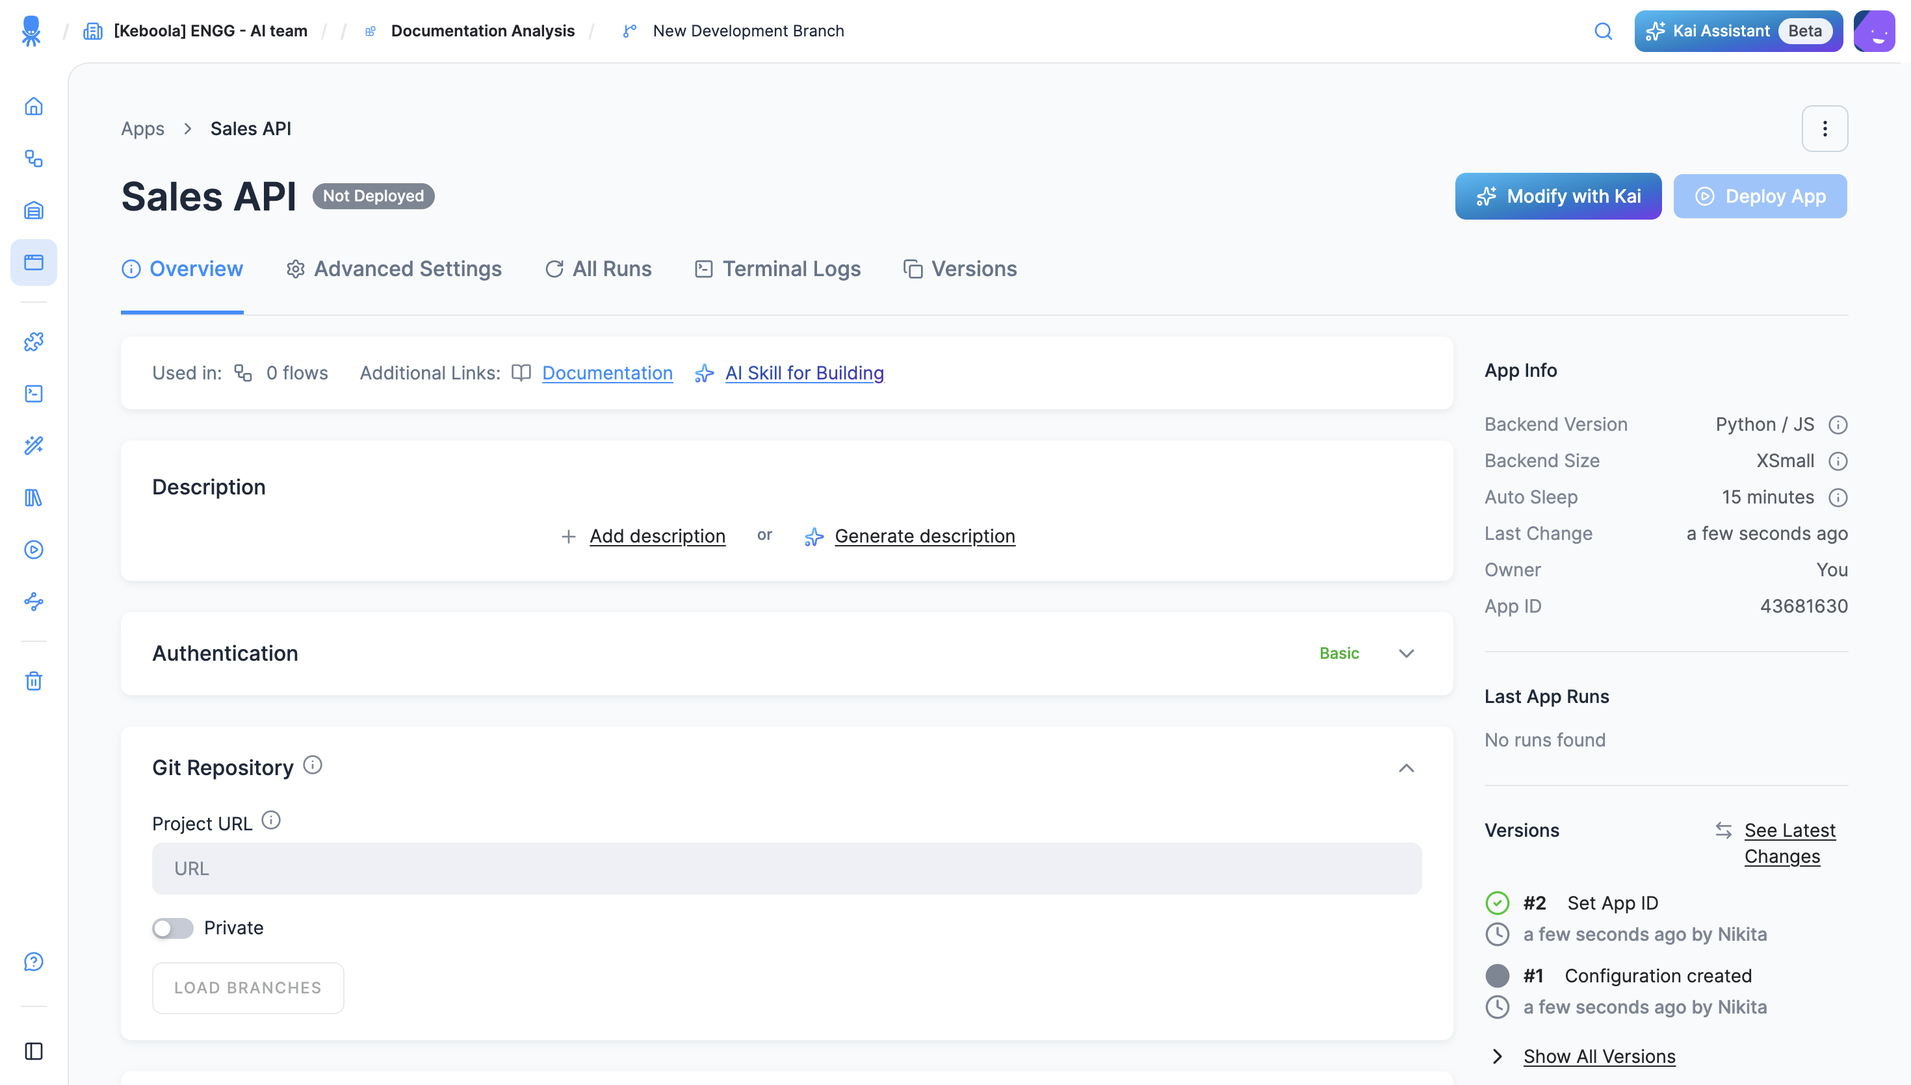Click the Auto Sleep info icon

point(1838,498)
